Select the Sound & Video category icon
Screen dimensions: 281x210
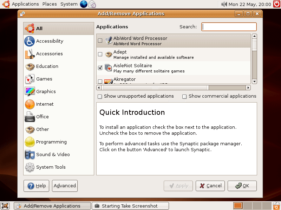[x=30, y=155]
